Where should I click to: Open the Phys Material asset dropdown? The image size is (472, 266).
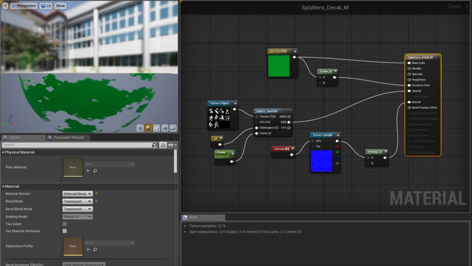pos(109,164)
